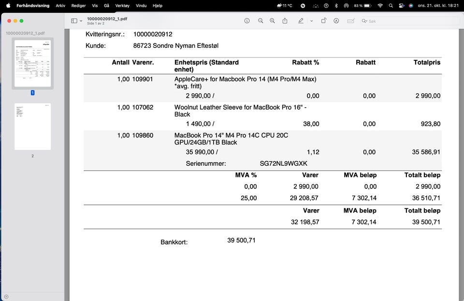Viewport: 464px width, 301px height.
Task: Click the receipt number 10000020912
Action: coord(153,34)
